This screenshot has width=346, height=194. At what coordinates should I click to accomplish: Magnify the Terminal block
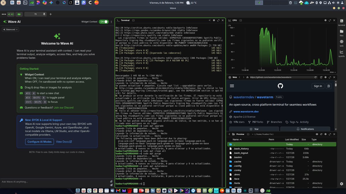click(x=218, y=20)
